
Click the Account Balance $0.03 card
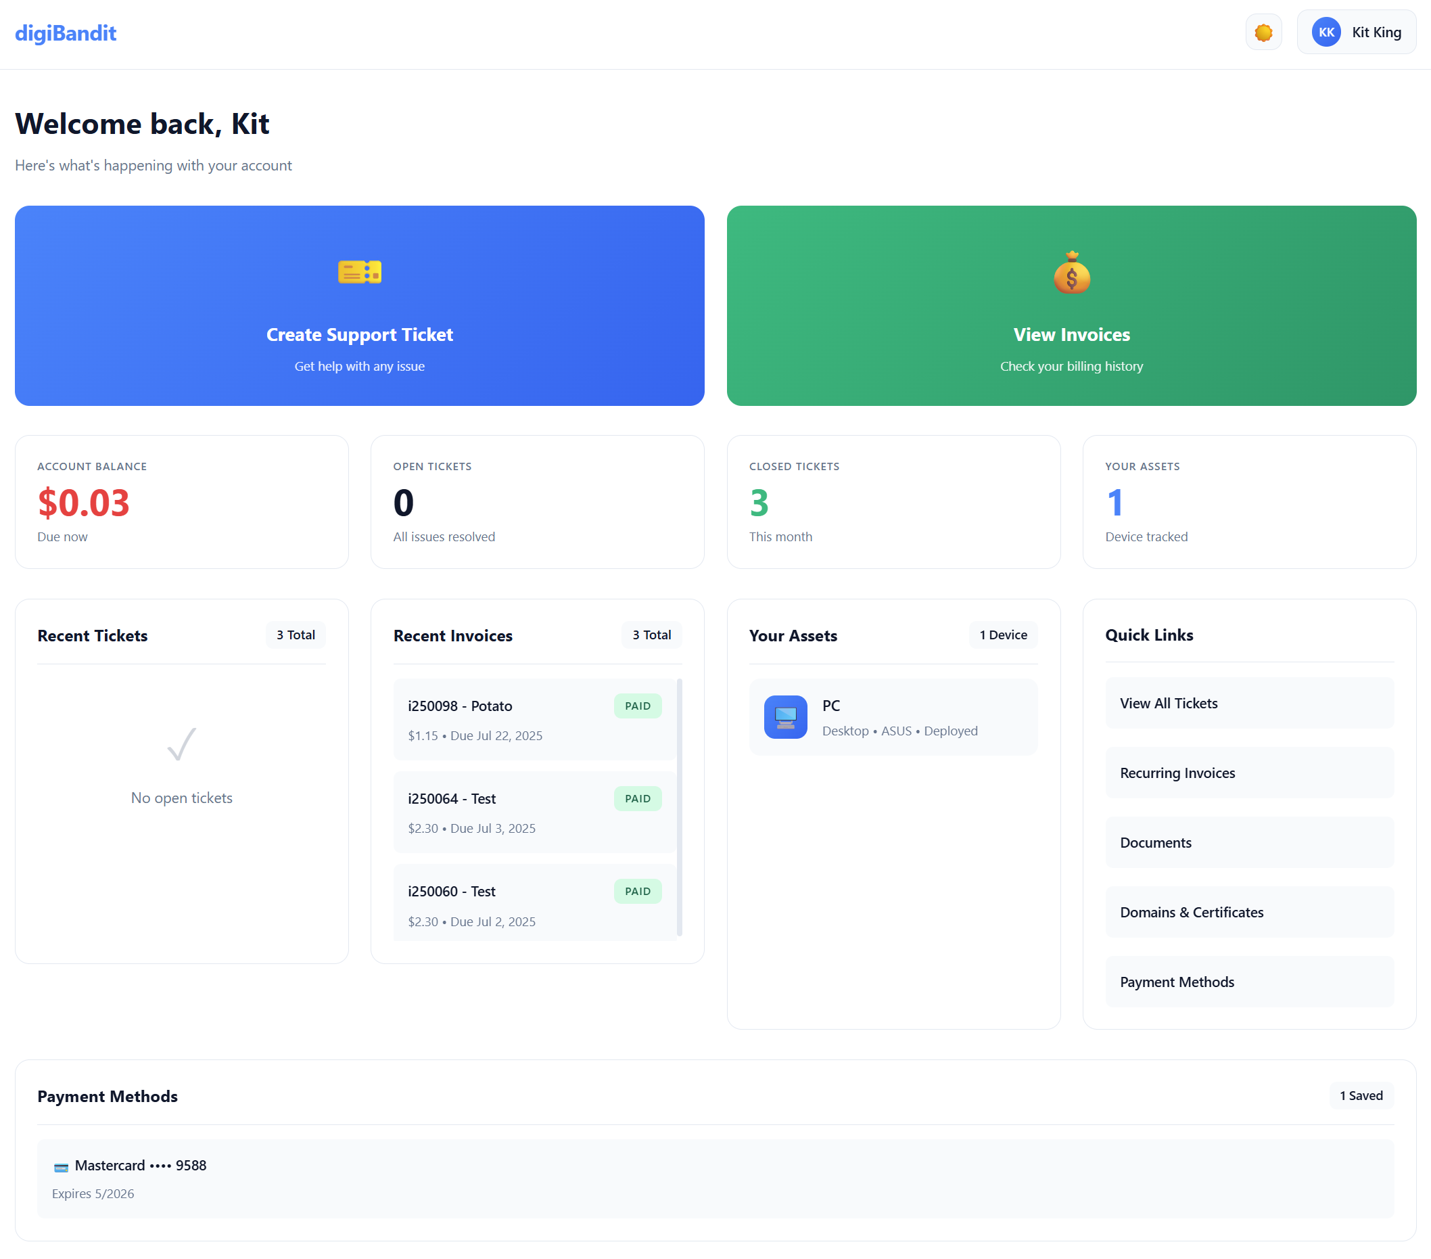click(x=181, y=501)
